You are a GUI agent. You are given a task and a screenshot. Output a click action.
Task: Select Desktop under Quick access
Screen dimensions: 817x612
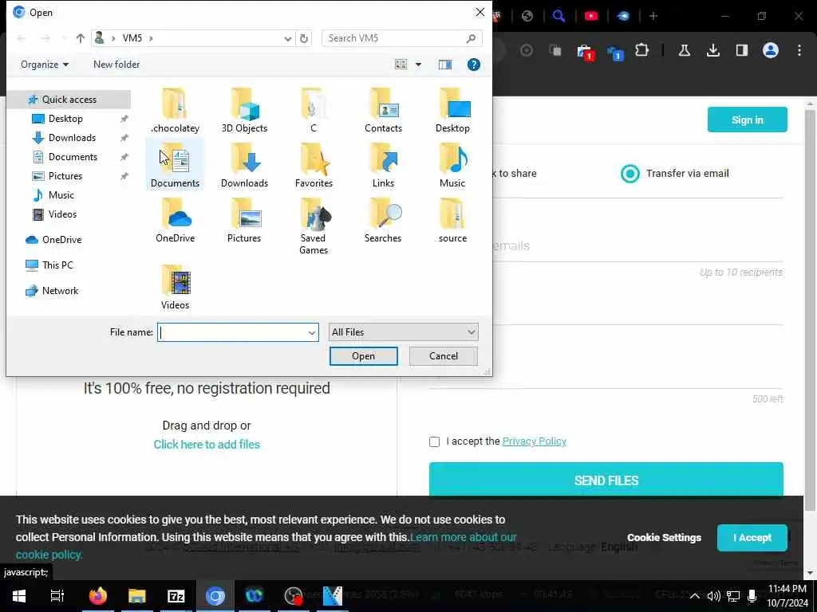[x=65, y=119]
